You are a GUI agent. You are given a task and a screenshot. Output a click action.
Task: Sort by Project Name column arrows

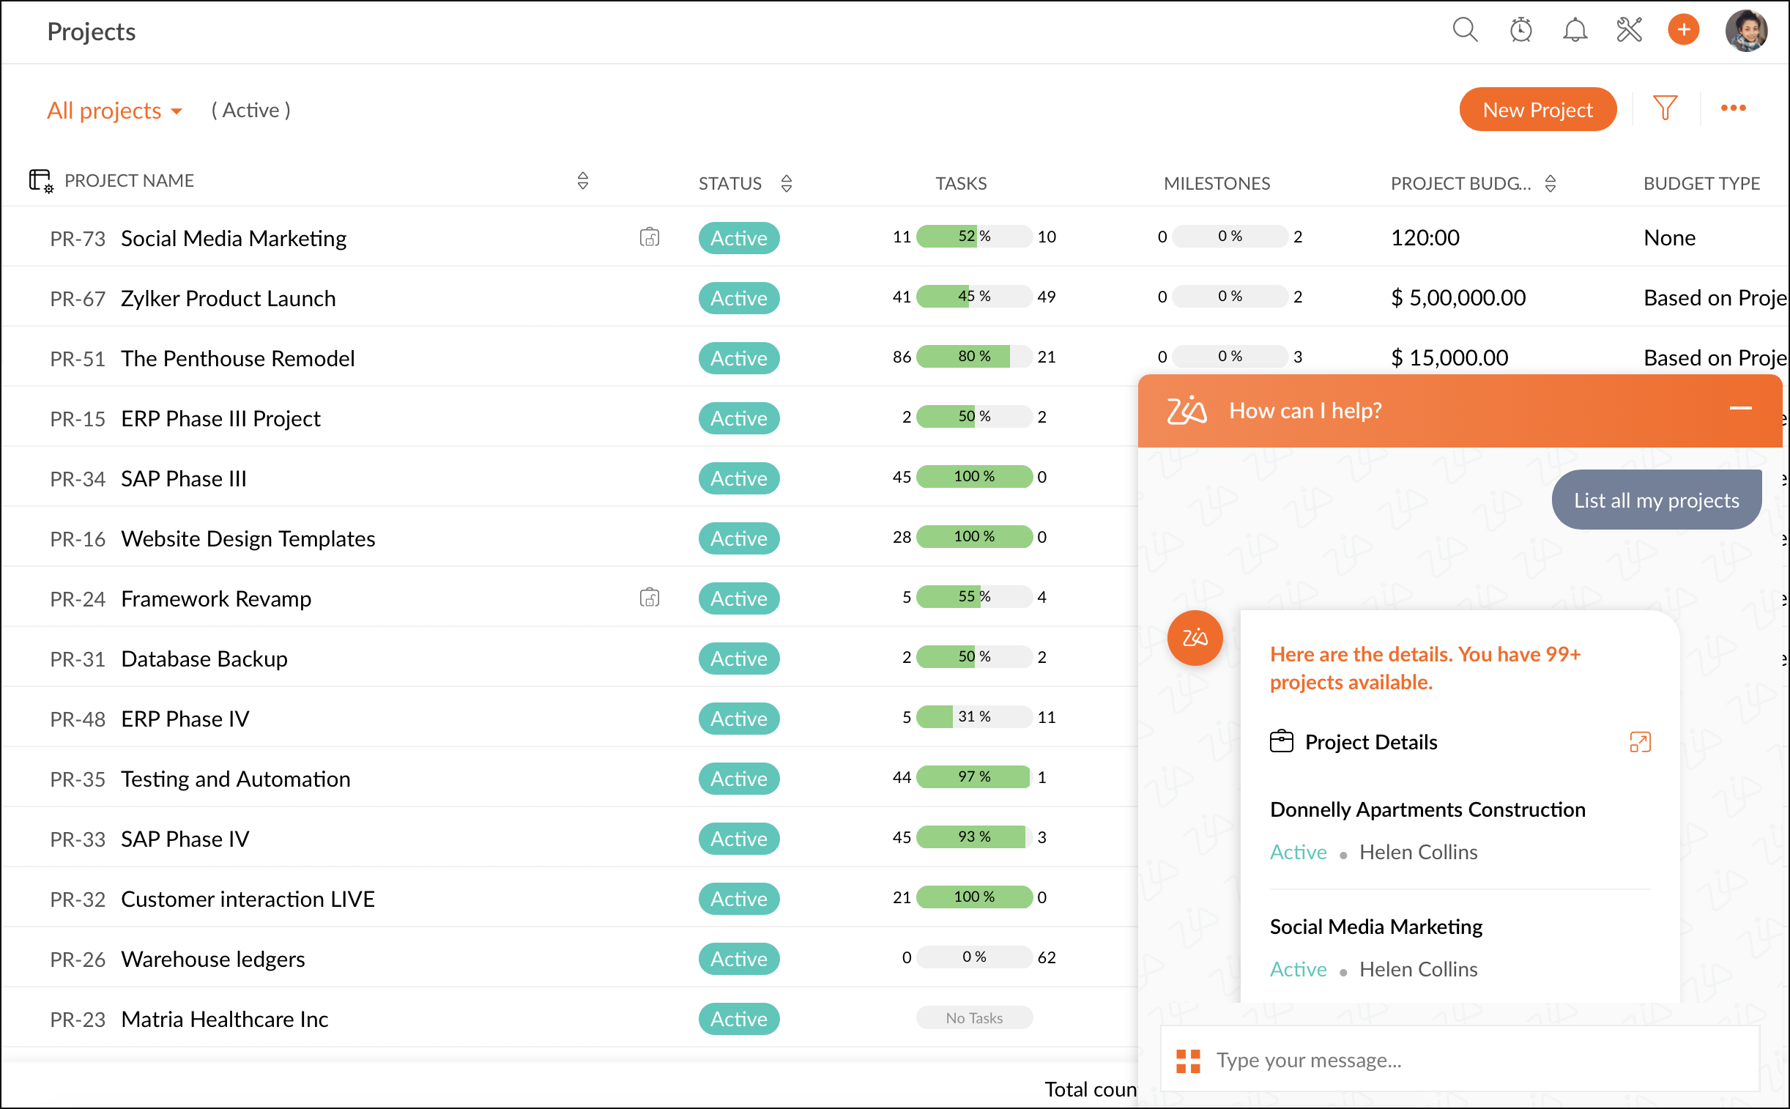coord(582,181)
